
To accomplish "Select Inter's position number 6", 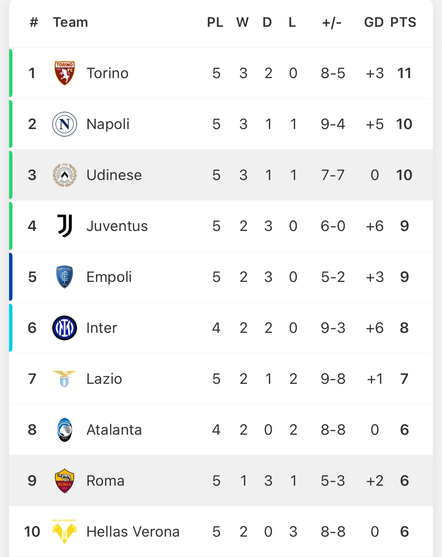I will click(32, 328).
